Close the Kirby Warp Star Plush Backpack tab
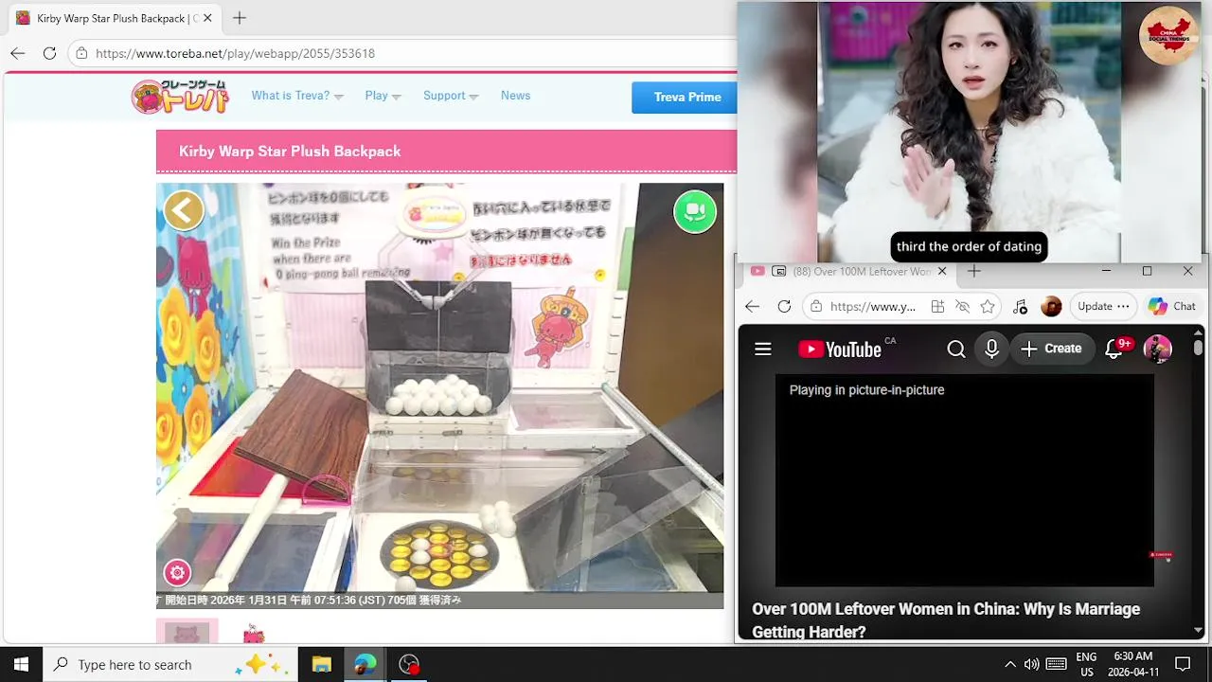Image resolution: width=1212 pixels, height=682 pixels. (x=207, y=18)
